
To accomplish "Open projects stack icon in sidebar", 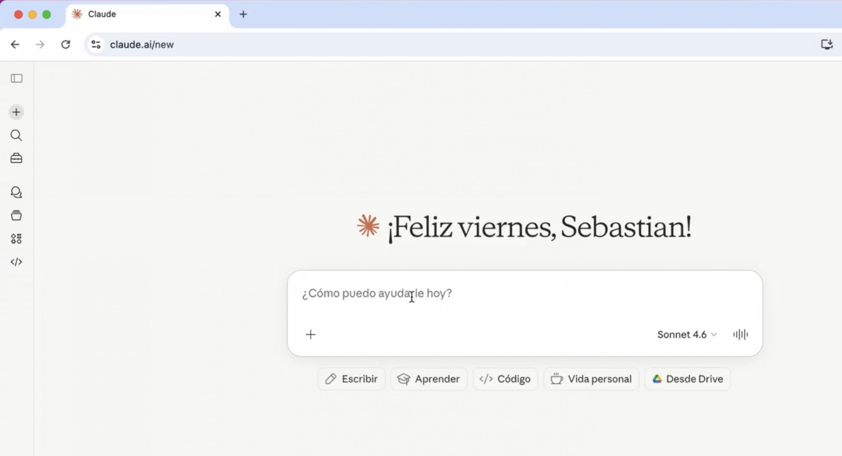I will pos(16,215).
